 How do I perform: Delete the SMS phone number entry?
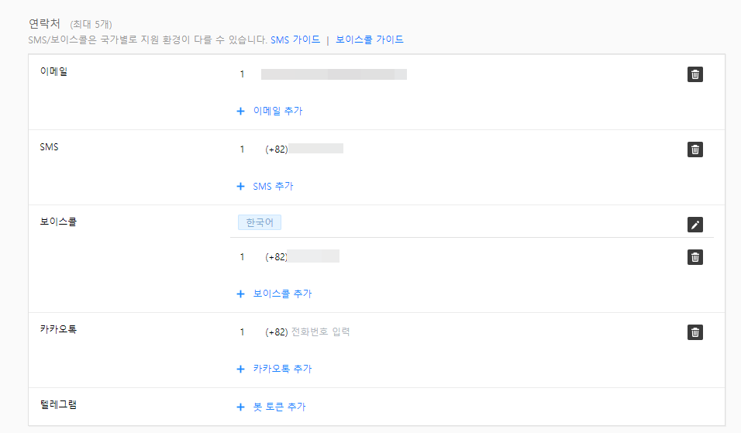click(695, 149)
